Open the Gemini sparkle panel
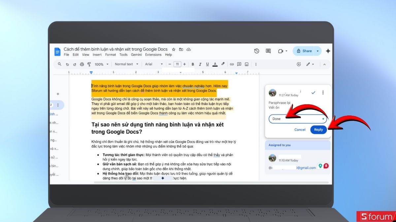This screenshot has height=222, width=396. (328, 51)
